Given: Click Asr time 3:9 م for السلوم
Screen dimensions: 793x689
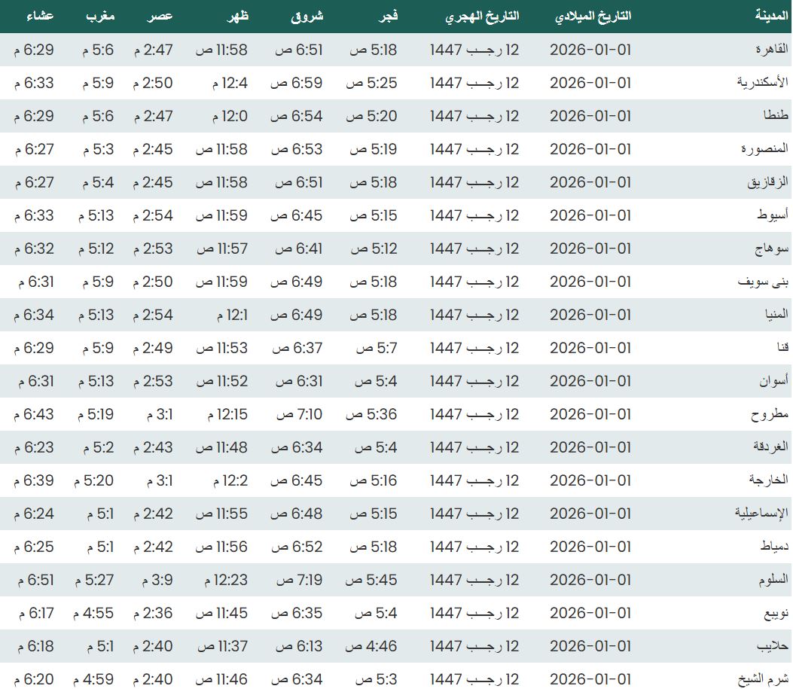Looking at the screenshot, I should [x=157, y=580].
